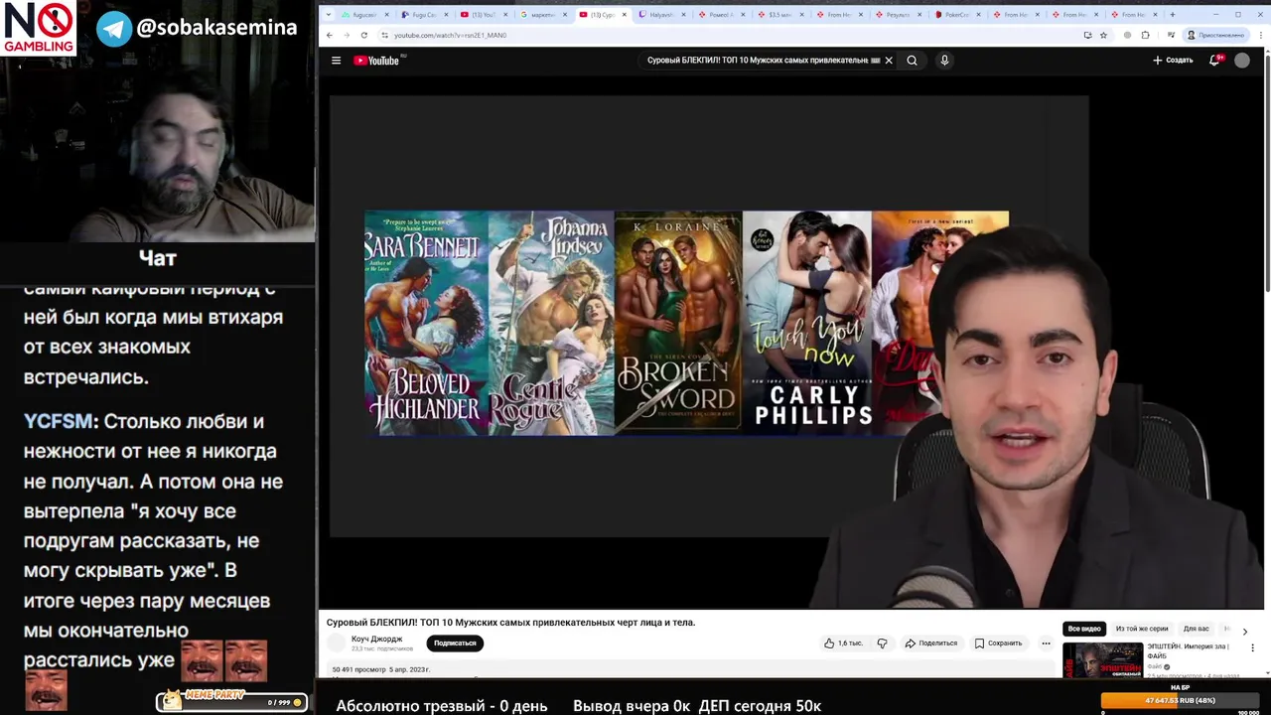Select the Для вас filter chip
This screenshot has width=1271, height=715.
point(1196,629)
